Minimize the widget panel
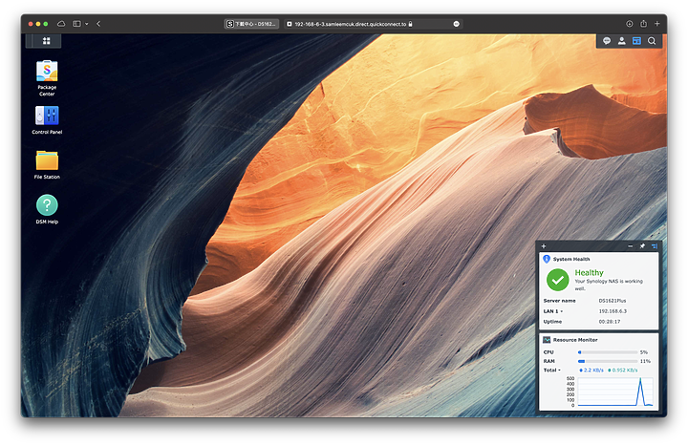 click(631, 246)
